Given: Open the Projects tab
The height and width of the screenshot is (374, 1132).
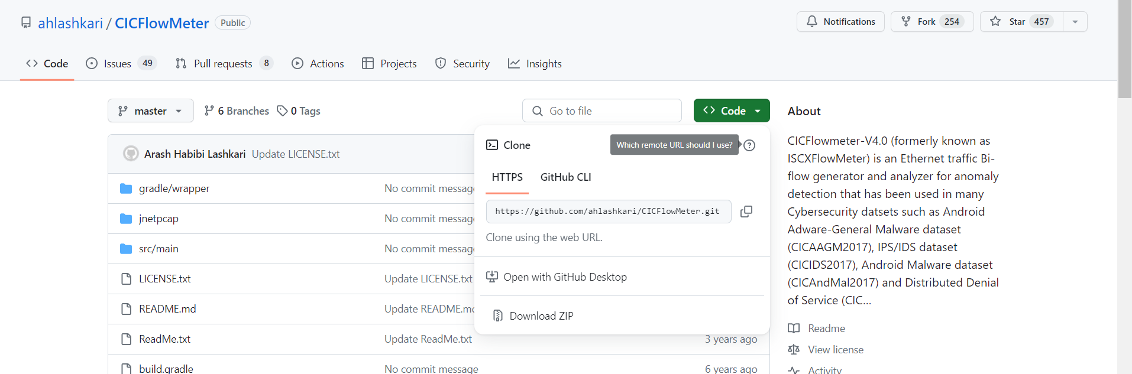Looking at the screenshot, I should [389, 63].
